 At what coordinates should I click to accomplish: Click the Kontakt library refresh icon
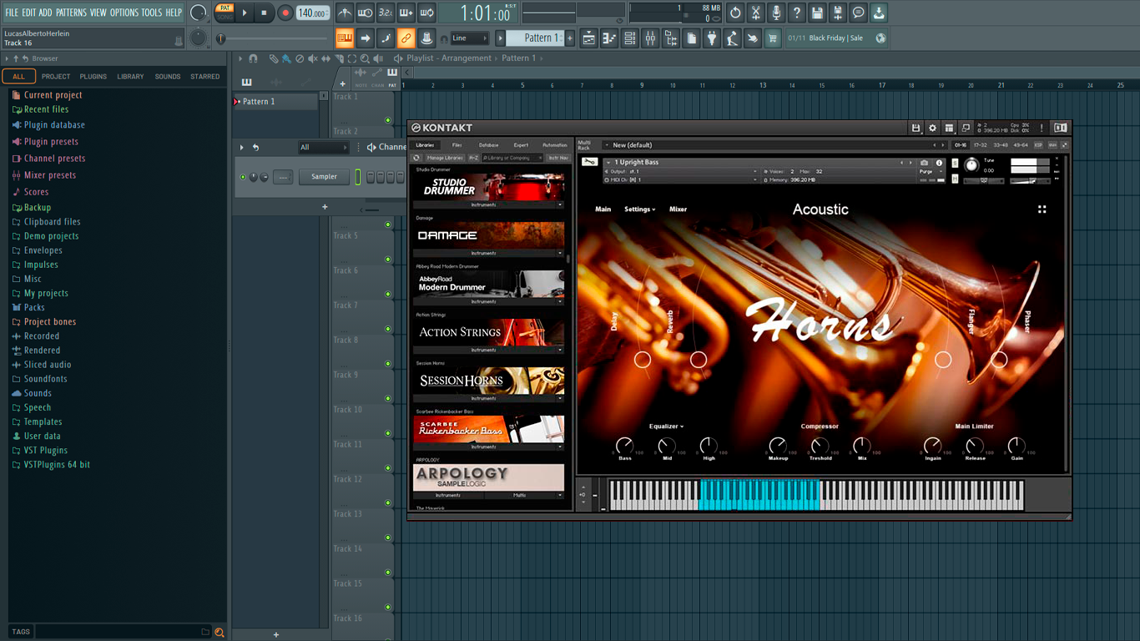click(416, 158)
